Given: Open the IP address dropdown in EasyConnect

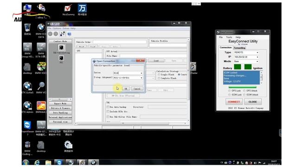Looking at the screenshot, I should click(257, 57).
